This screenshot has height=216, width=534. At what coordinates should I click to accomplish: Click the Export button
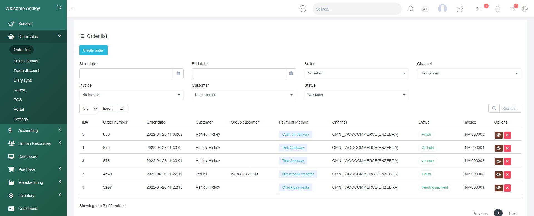click(x=108, y=109)
